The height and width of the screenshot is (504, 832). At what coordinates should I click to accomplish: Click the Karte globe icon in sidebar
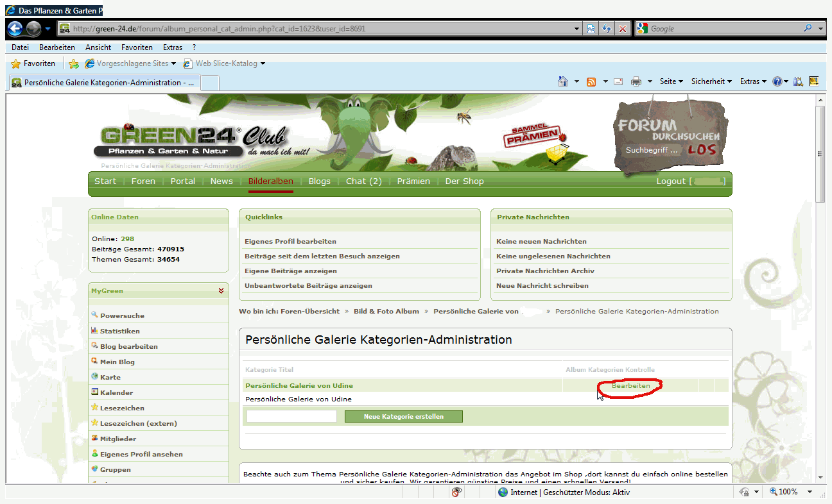pos(95,376)
